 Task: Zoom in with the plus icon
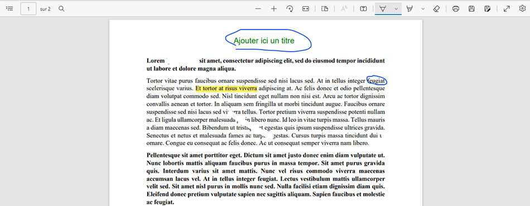point(274,9)
